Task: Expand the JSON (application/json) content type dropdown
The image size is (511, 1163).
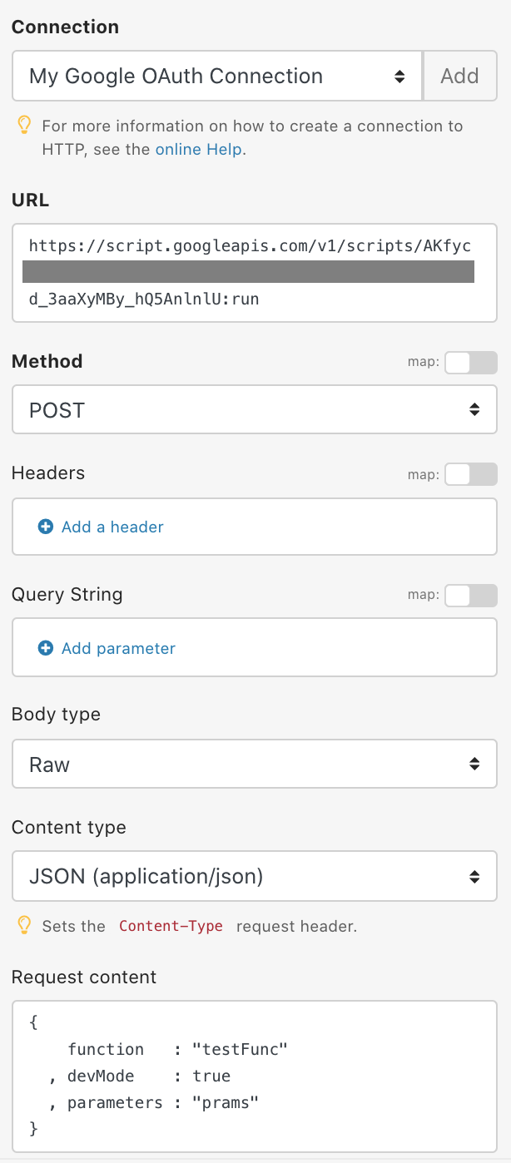Action: 254,876
